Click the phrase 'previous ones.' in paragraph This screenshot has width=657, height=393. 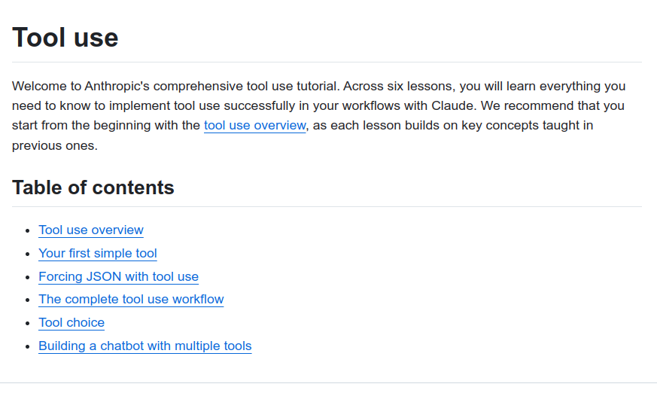click(x=55, y=145)
